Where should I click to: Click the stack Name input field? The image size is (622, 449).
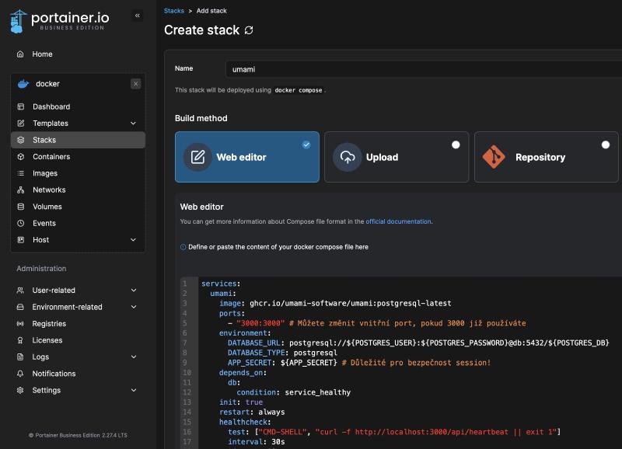(x=424, y=69)
